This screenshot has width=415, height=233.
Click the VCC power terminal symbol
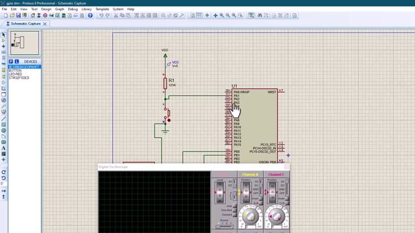click(x=165, y=56)
